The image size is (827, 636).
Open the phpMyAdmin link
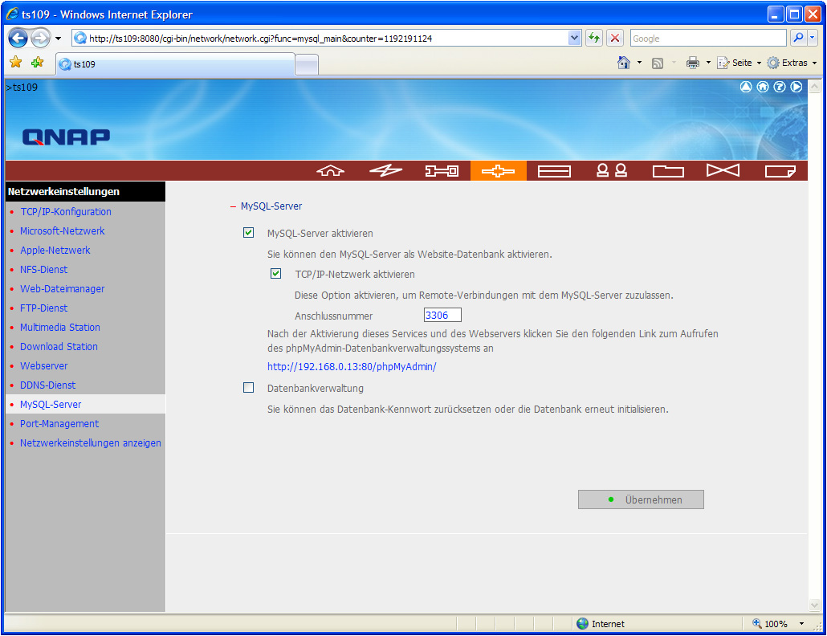352,366
